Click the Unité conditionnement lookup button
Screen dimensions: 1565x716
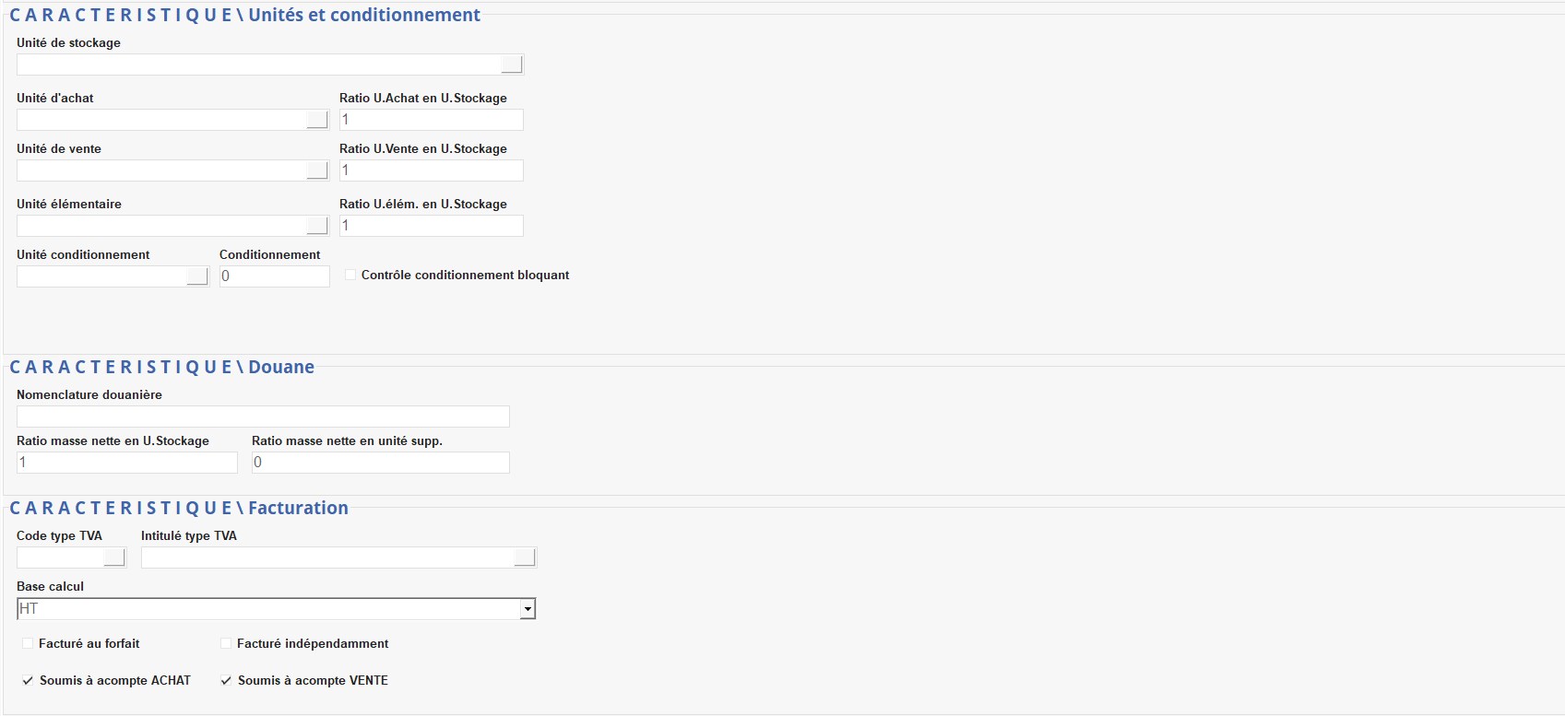[x=197, y=276]
